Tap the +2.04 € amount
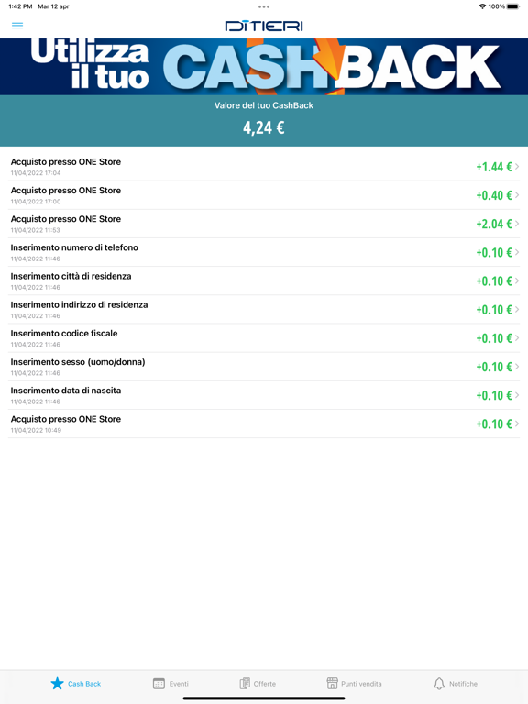 coord(494,224)
